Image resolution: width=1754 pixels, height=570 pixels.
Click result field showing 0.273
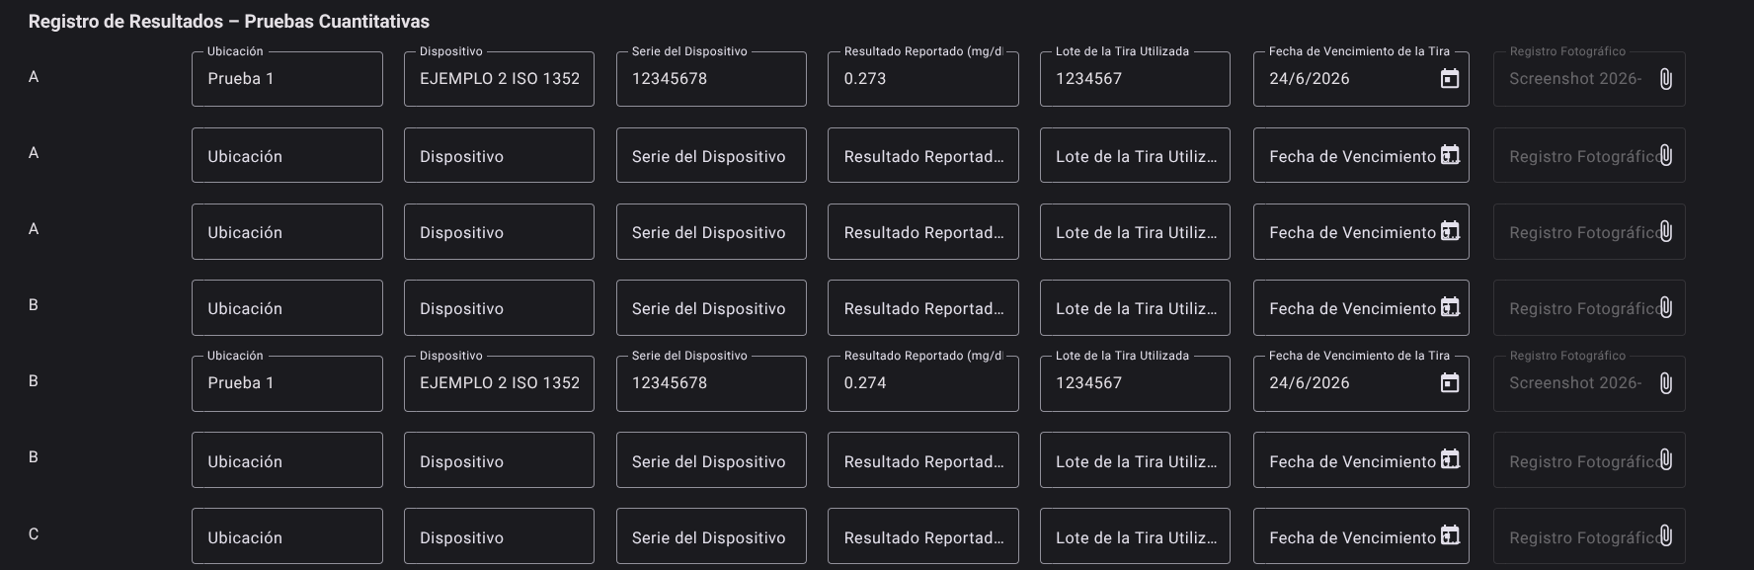(x=923, y=79)
